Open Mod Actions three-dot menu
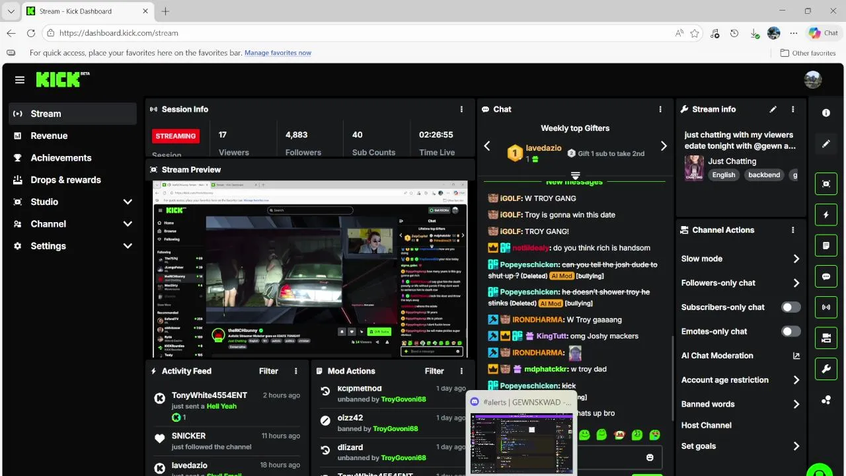The width and height of the screenshot is (846, 476). click(x=462, y=371)
